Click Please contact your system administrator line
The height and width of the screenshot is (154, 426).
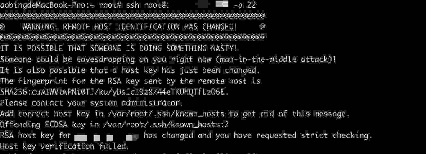pyautogui.click(x=91, y=103)
